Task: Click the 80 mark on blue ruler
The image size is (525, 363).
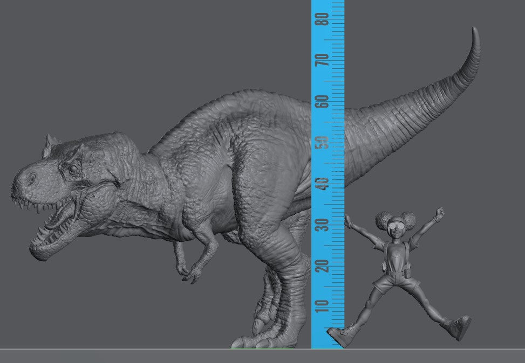Action: [324, 19]
